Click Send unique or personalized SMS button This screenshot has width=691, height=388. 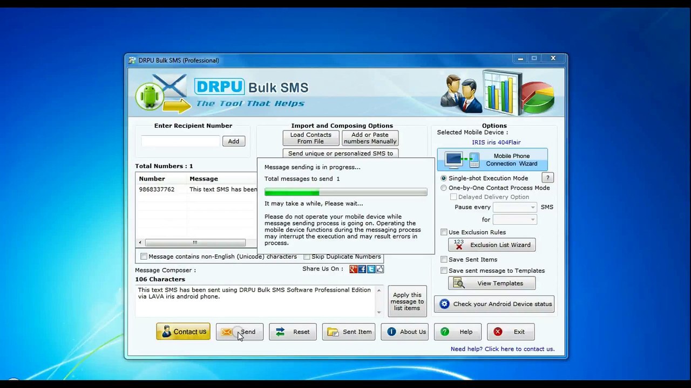pos(341,153)
